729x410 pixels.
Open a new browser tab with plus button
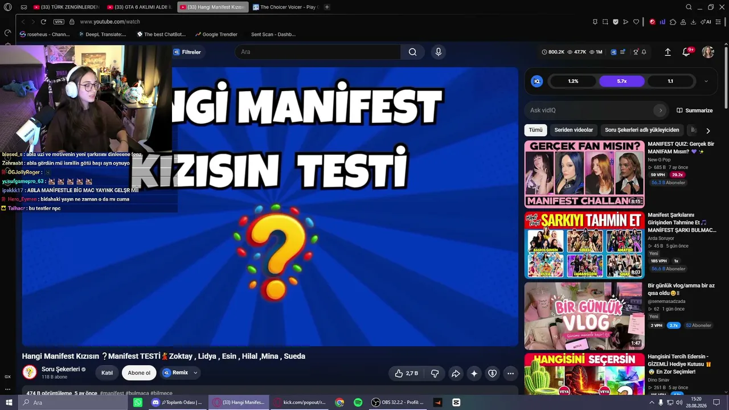pyautogui.click(x=327, y=7)
